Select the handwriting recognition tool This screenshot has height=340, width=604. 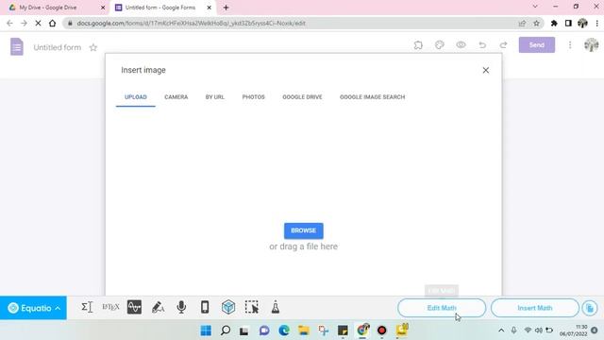158,307
